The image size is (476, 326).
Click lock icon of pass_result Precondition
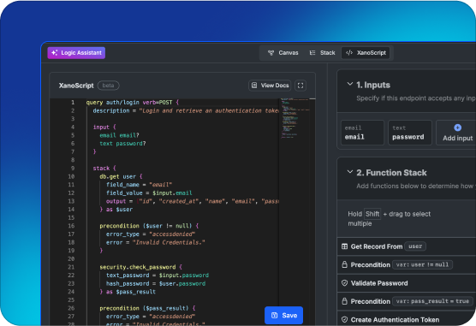344,301
